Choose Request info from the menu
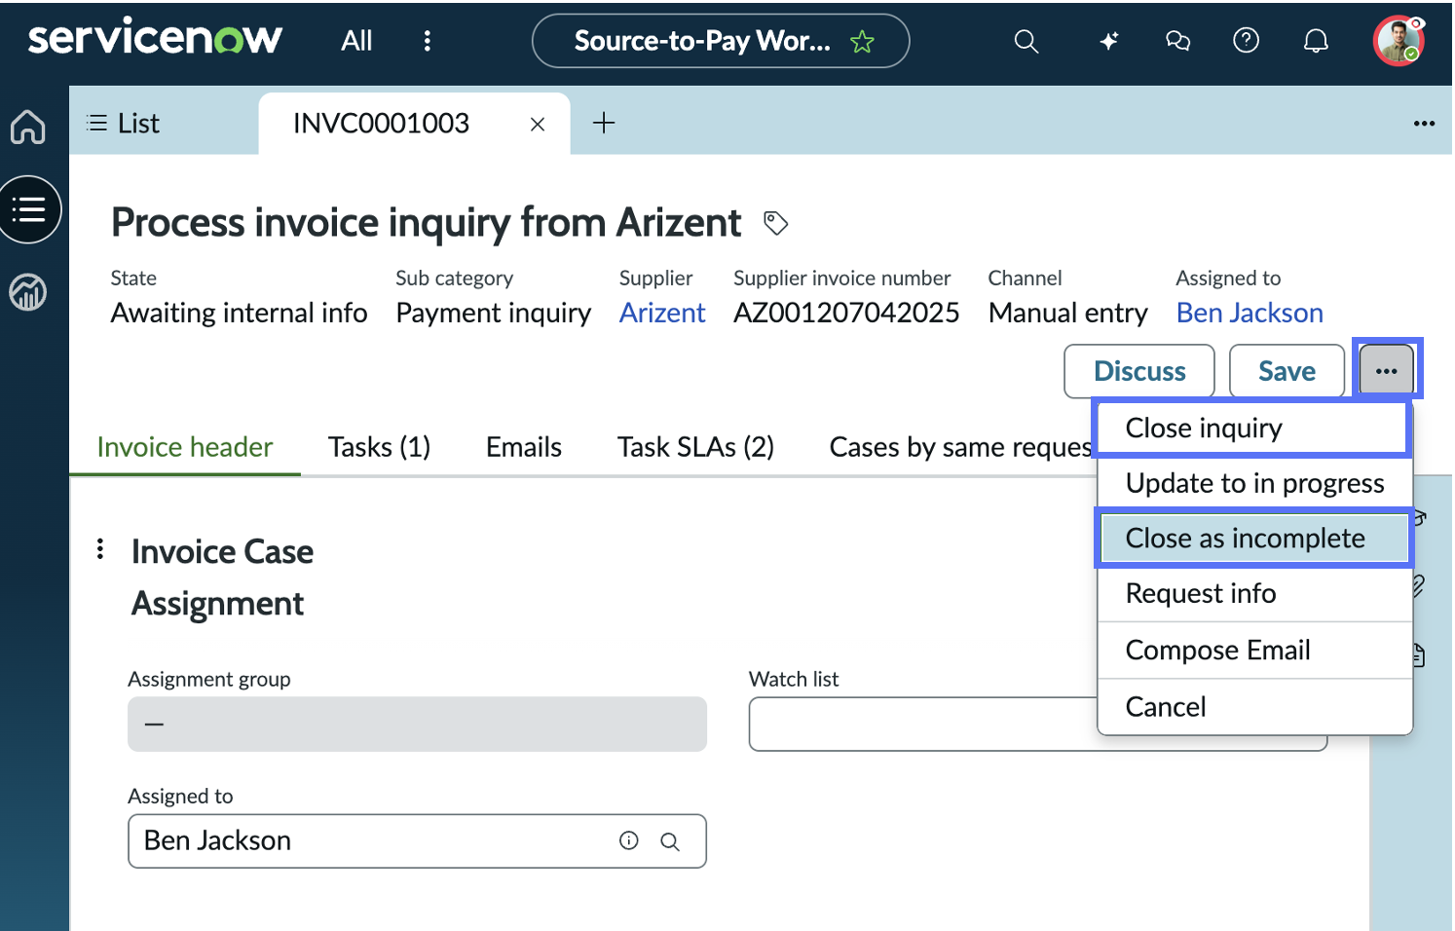 1254,594
